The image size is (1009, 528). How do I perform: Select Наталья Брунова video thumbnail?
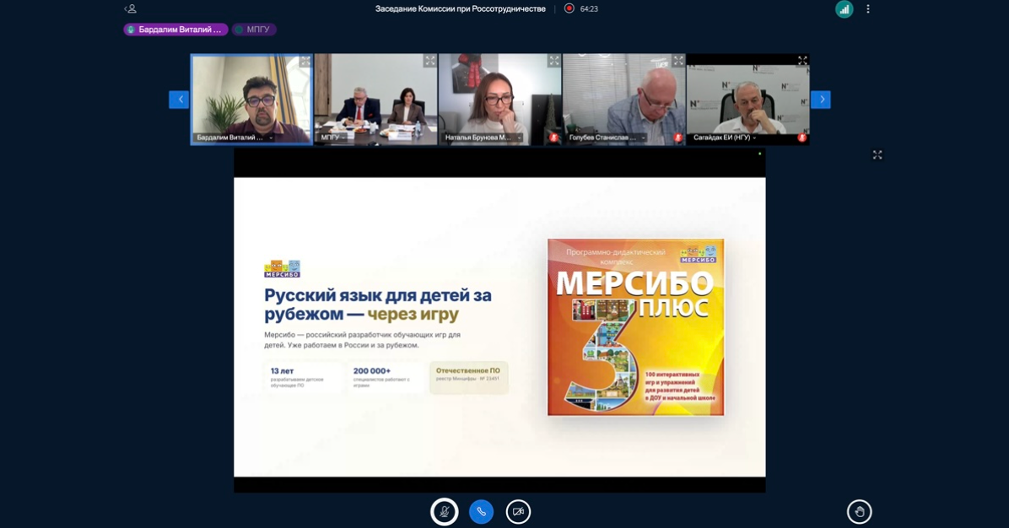coord(500,100)
